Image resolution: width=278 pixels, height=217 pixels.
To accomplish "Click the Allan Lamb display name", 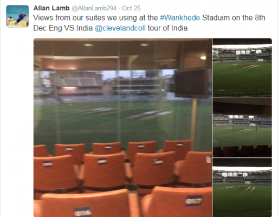I will (51, 8).
